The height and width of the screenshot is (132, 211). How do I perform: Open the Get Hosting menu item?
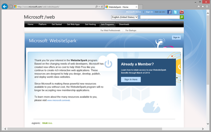pos(90,24)
